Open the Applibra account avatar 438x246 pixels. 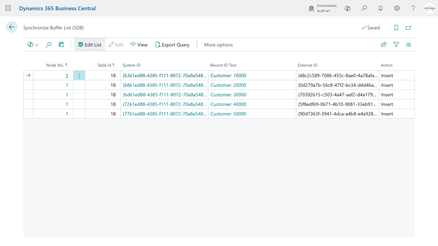[x=430, y=8]
